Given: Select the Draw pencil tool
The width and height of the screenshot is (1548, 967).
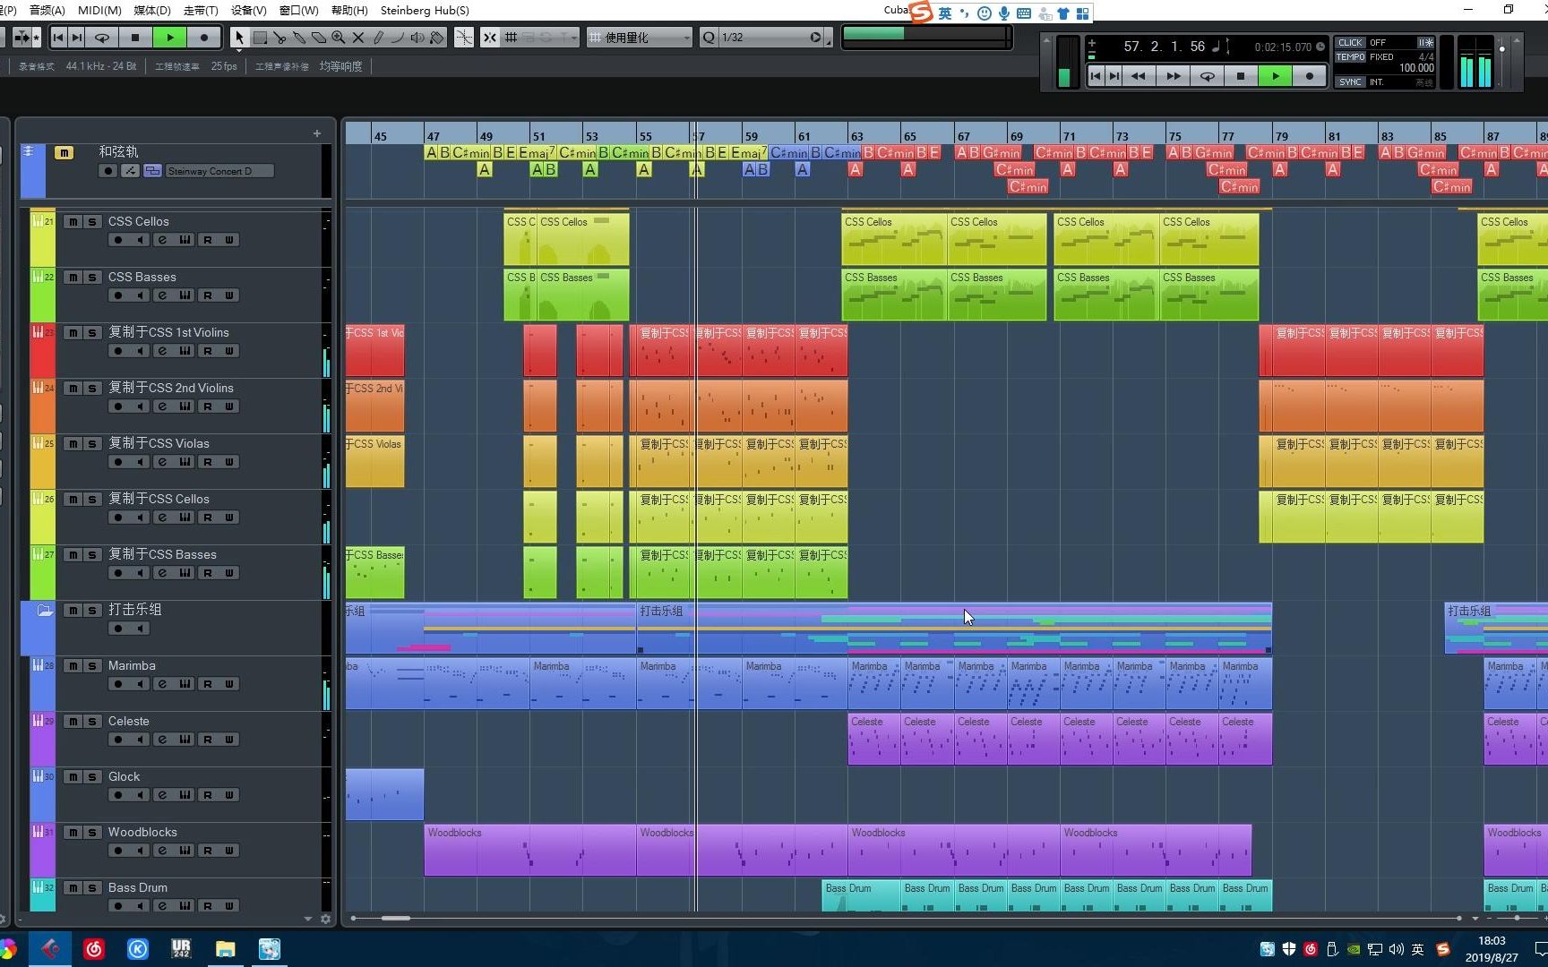Looking at the screenshot, I should 378,38.
